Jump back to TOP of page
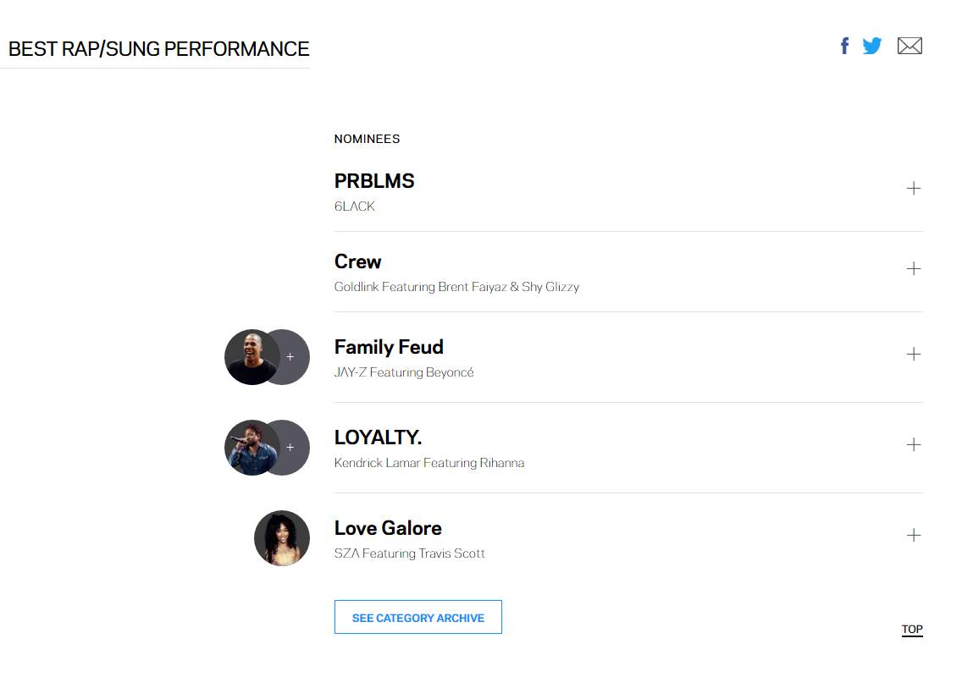This screenshot has width=962, height=677. (x=911, y=630)
